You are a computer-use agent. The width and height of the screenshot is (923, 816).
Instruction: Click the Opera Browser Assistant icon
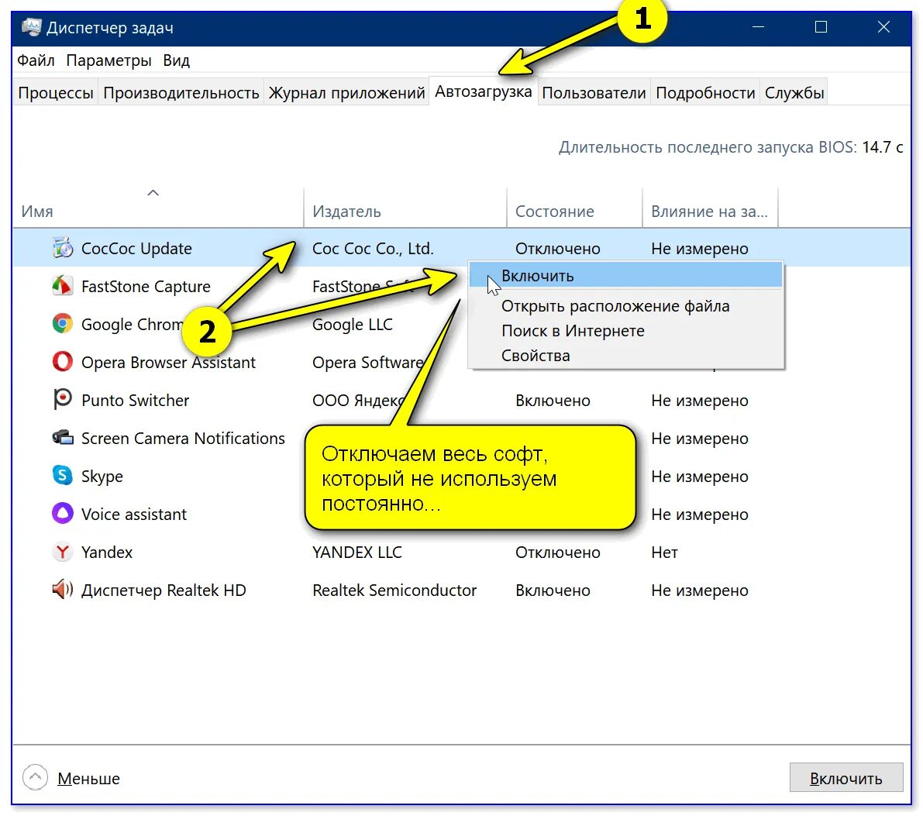pos(63,361)
